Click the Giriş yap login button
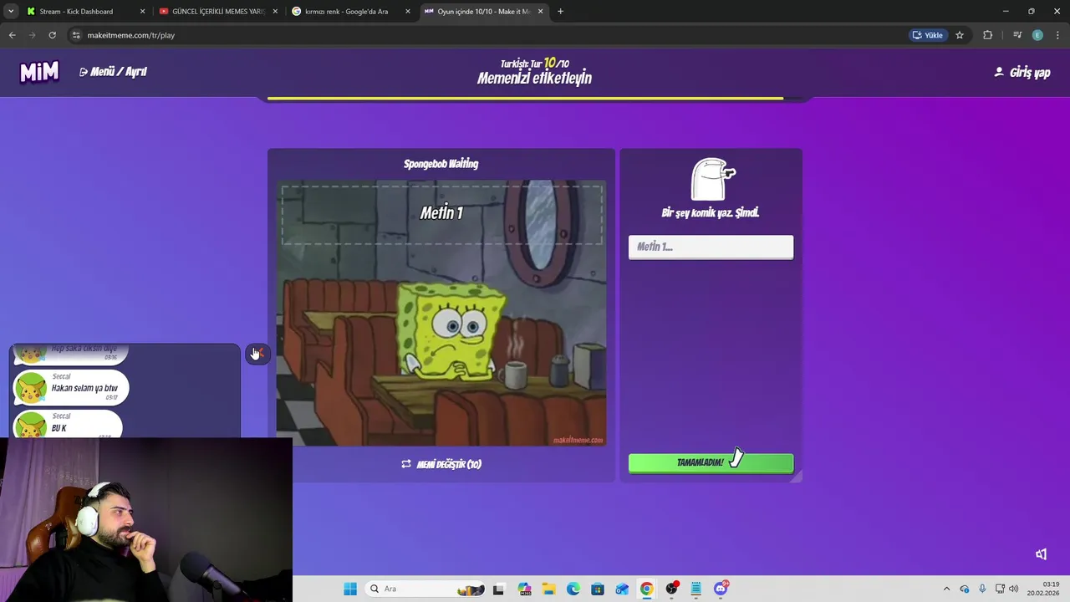The height and width of the screenshot is (602, 1070). pos(1022,73)
